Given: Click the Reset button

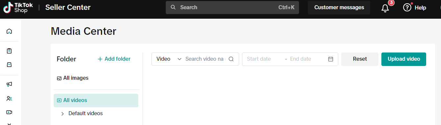Looking at the screenshot, I should tap(360, 59).
